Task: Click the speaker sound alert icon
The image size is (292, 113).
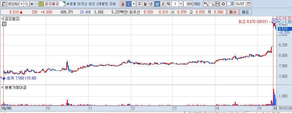Action: [32, 4]
